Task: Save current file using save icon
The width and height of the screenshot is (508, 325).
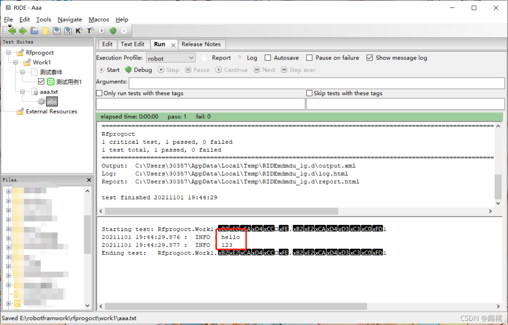Action: 56,31
